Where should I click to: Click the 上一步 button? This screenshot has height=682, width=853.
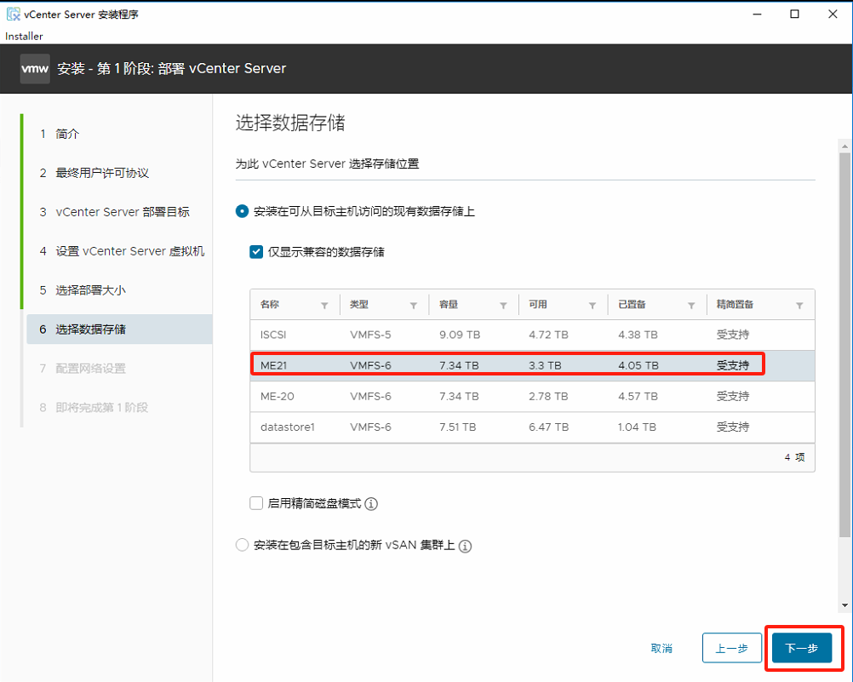tap(731, 648)
